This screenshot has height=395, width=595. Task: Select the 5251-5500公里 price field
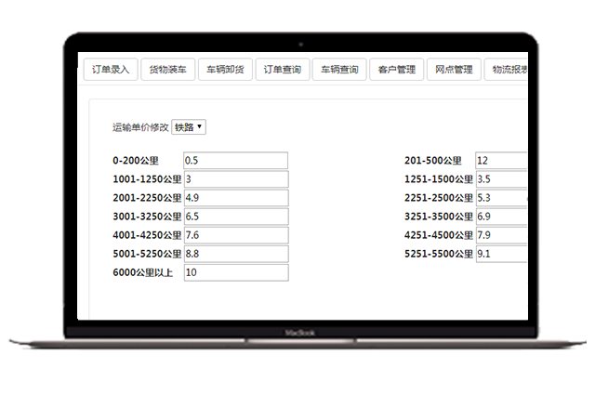point(501,254)
